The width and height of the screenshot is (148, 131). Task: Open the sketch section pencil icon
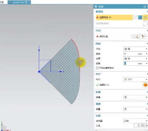click(140, 17)
